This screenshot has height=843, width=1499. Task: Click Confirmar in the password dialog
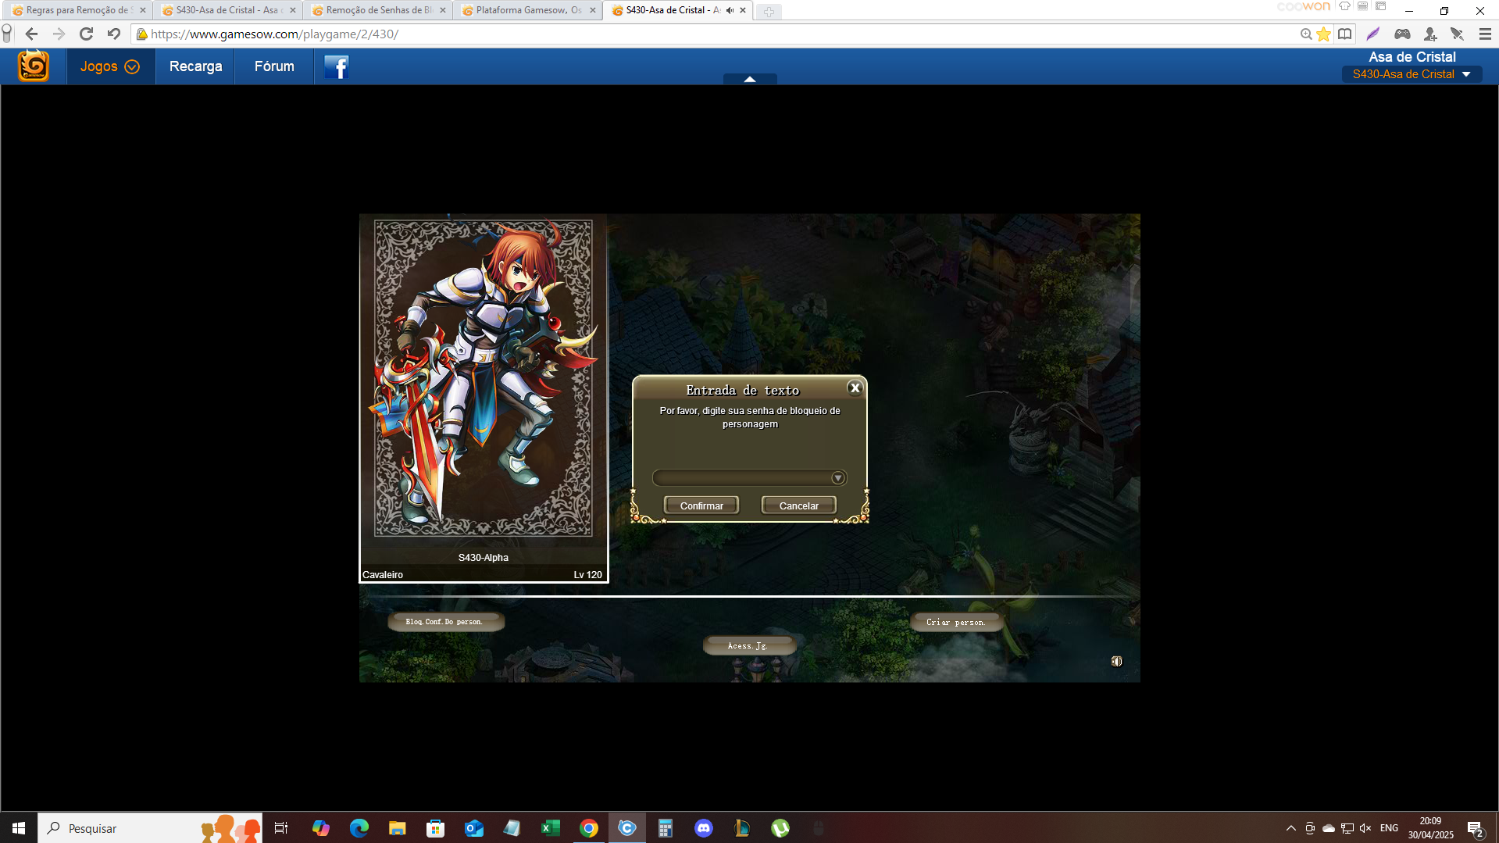tap(701, 505)
